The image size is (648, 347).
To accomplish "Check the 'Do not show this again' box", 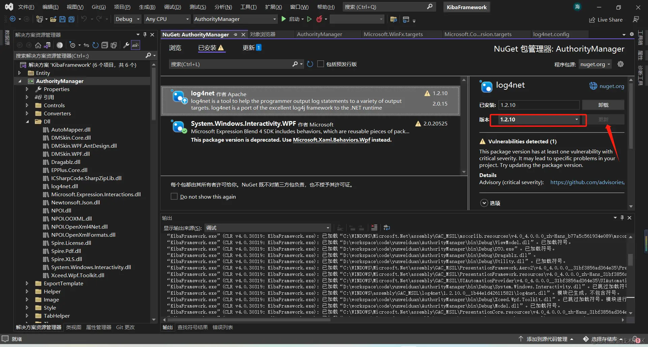I will [x=174, y=196].
